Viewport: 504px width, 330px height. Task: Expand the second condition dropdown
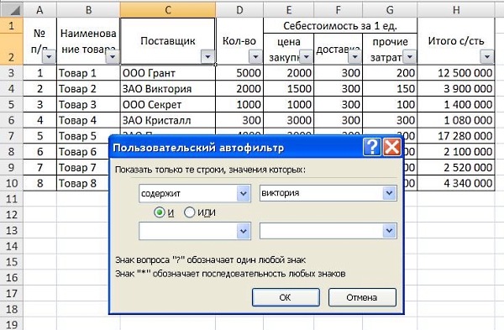pyautogui.click(x=244, y=231)
